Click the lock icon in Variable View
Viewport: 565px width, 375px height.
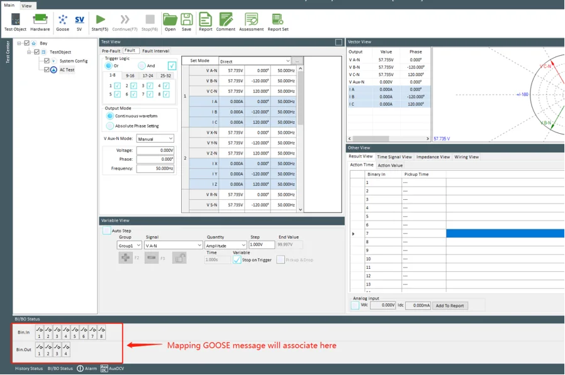(x=179, y=258)
